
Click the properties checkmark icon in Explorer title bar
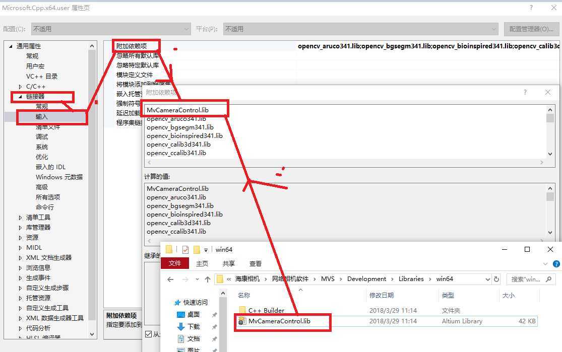click(185, 250)
